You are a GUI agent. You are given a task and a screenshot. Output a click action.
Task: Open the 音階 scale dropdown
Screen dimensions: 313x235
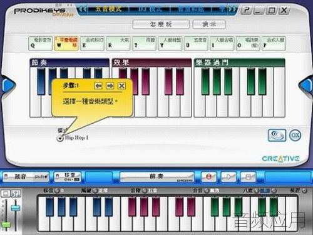(x=144, y=191)
